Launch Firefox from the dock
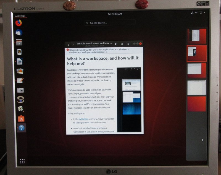Viewport: 221px width, 175px height. (19, 23)
